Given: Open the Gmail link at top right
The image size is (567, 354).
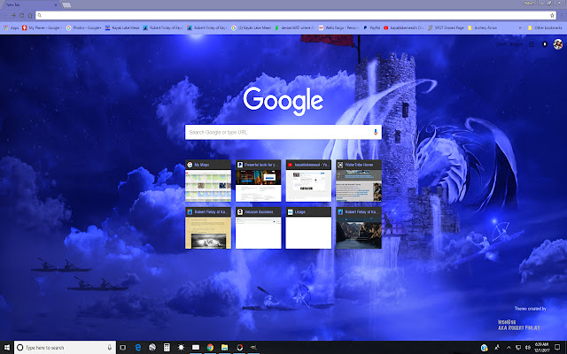Looking at the screenshot, I should (501, 44).
